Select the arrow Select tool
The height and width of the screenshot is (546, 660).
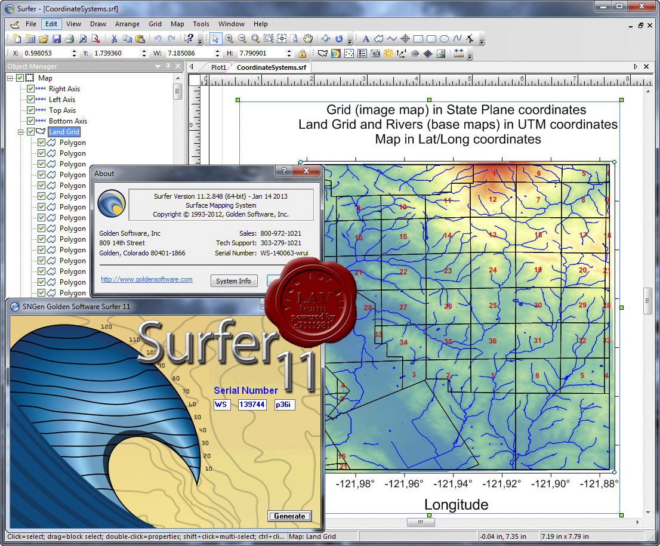click(215, 39)
